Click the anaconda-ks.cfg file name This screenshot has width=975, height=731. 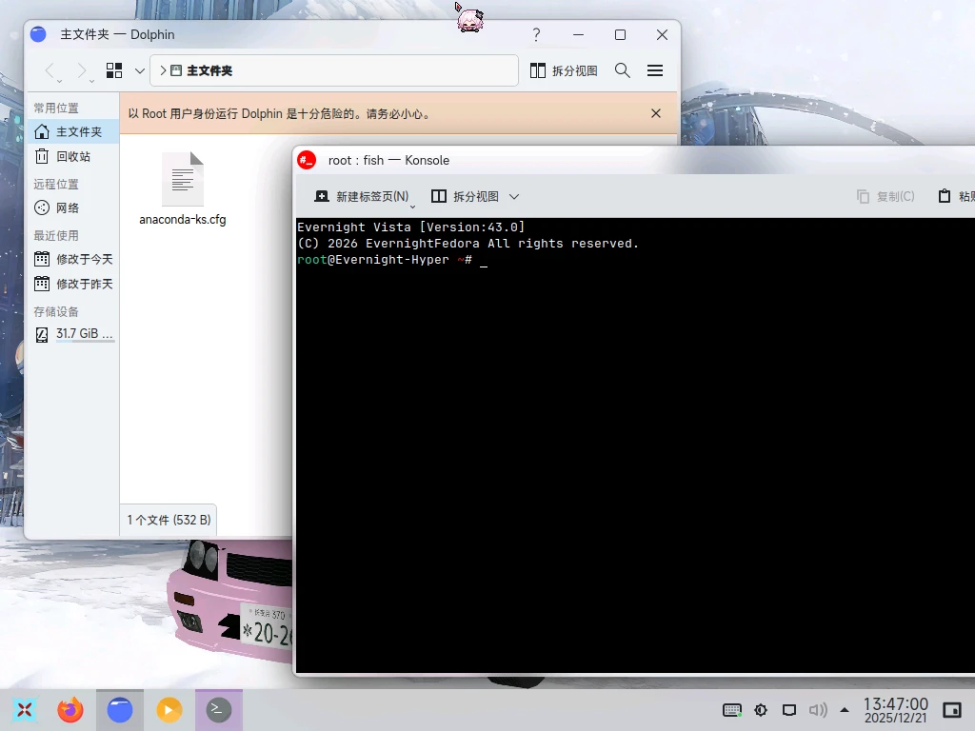pyautogui.click(x=183, y=220)
